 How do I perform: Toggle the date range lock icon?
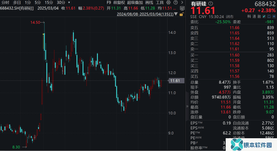181,14
